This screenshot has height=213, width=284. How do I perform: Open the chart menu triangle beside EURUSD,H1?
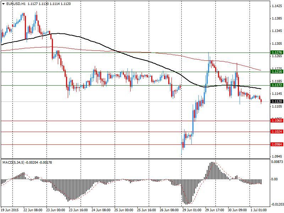pyautogui.click(x=4, y=4)
